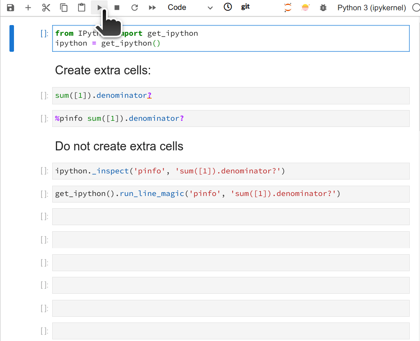Viewport: 420px width, 341px height.
Task: Insert a new cell with plus icon
Action: [x=28, y=7]
